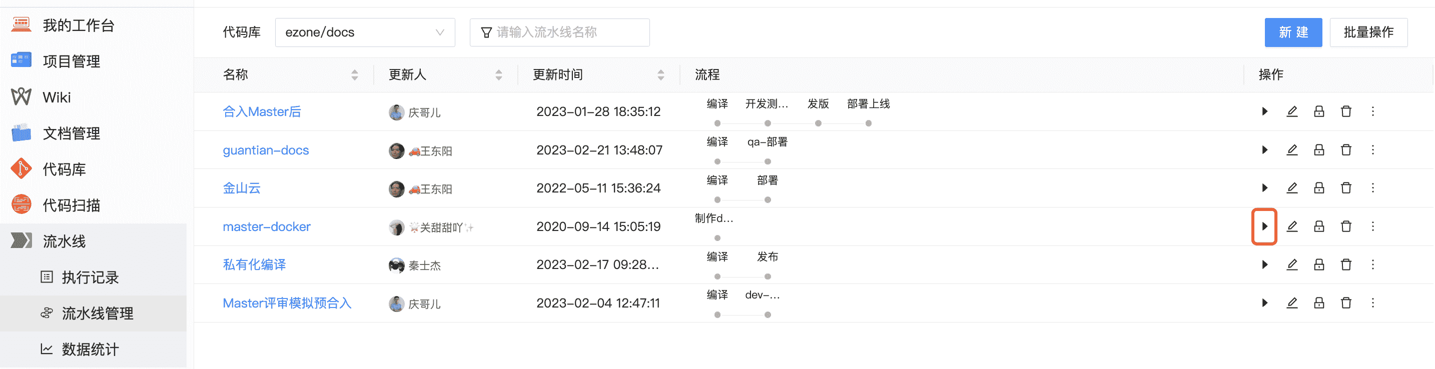Click the 新建 button

(x=1293, y=32)
